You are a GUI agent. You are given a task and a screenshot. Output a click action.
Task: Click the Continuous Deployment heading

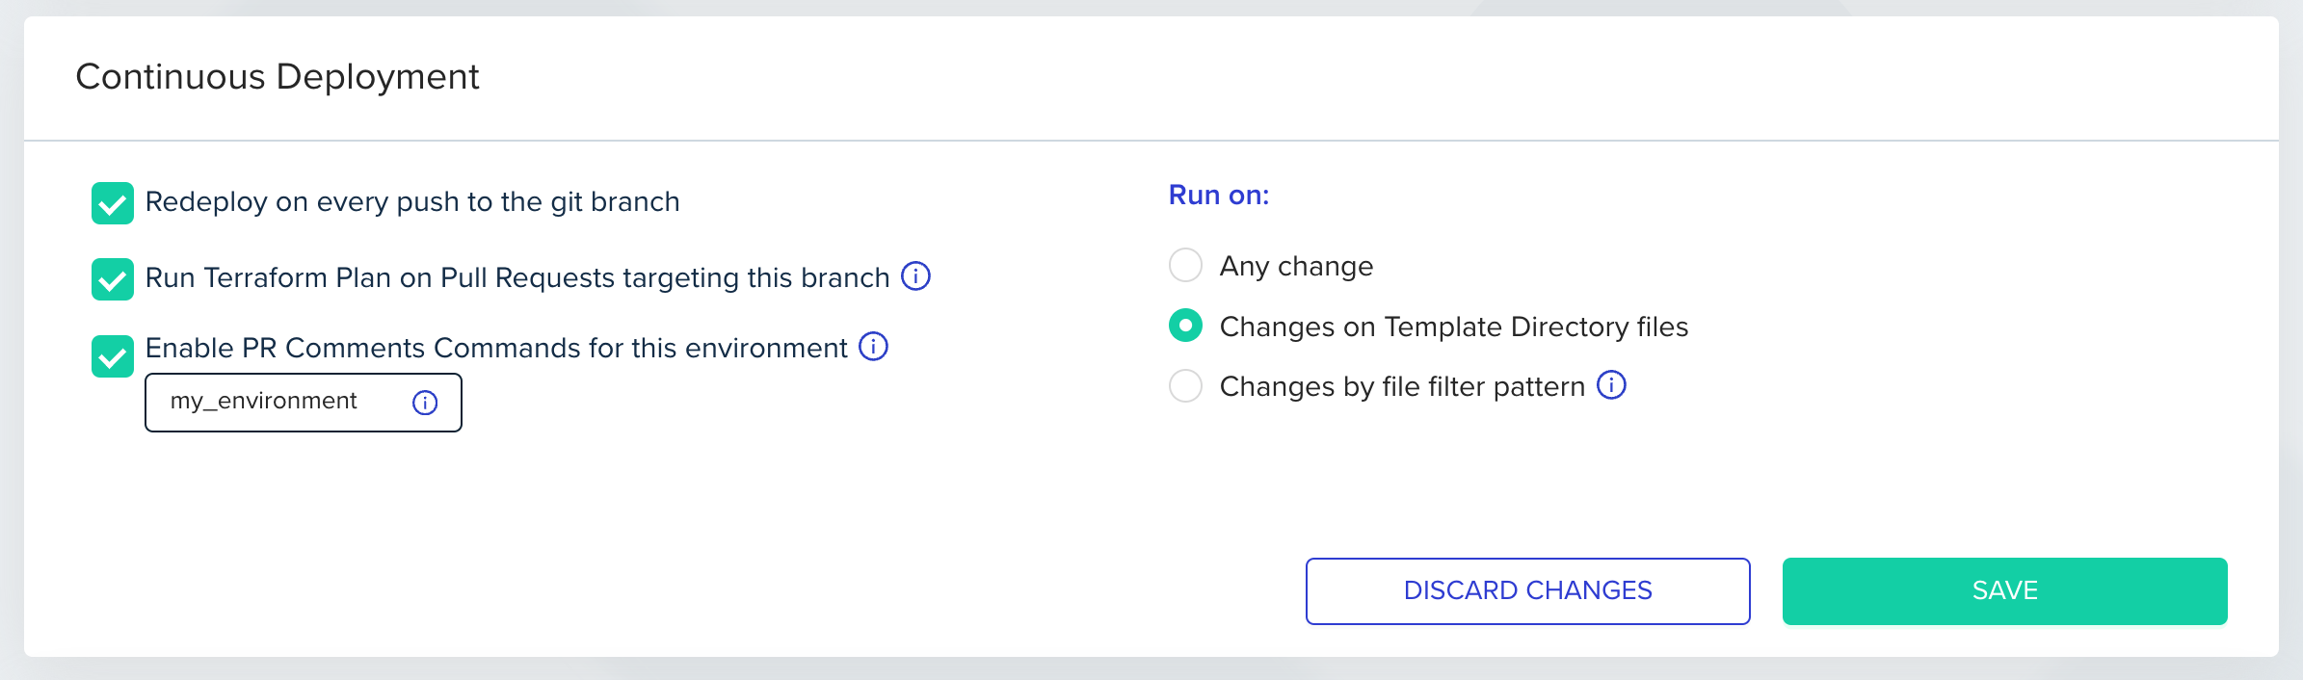click(x=278, y=77)
